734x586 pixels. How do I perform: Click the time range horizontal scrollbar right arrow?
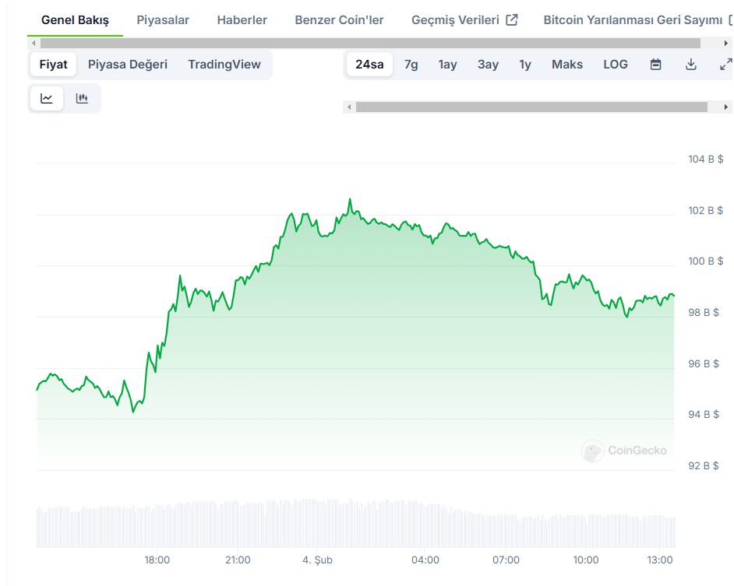[x=727, y=107]
